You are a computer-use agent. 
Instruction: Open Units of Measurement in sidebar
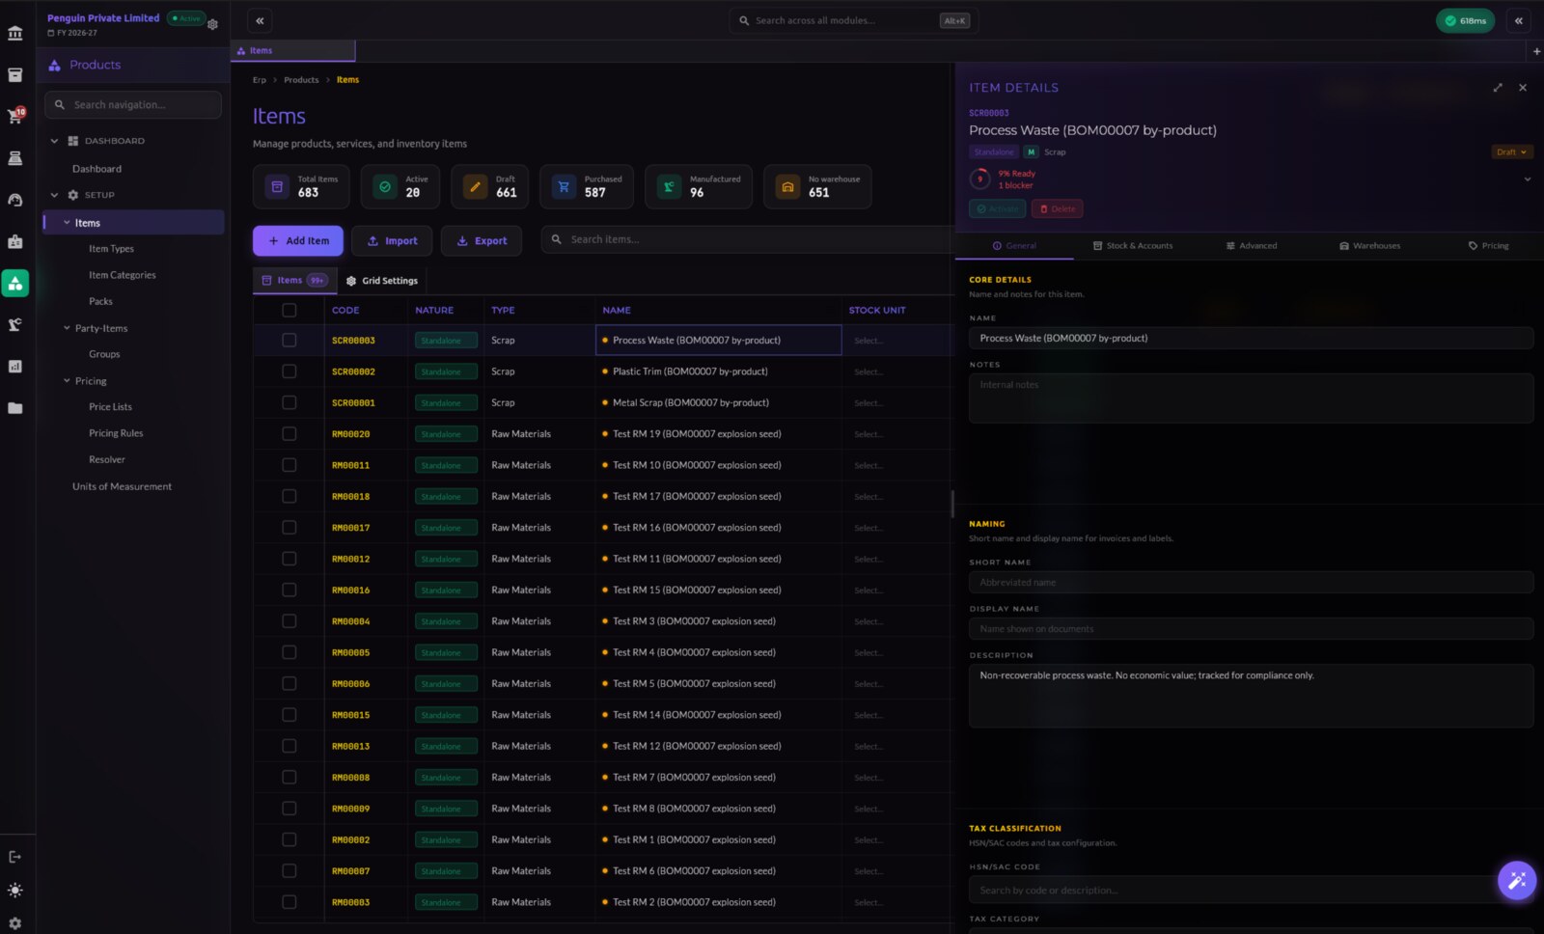click(x=122, y=486)
